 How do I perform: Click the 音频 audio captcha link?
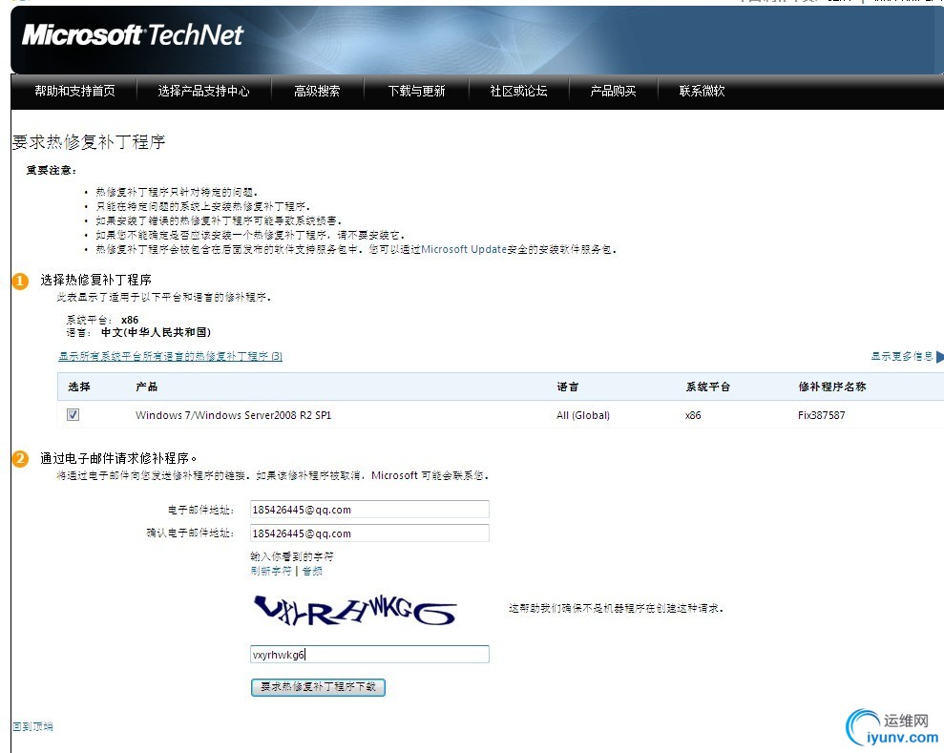(x=312, y=571)
